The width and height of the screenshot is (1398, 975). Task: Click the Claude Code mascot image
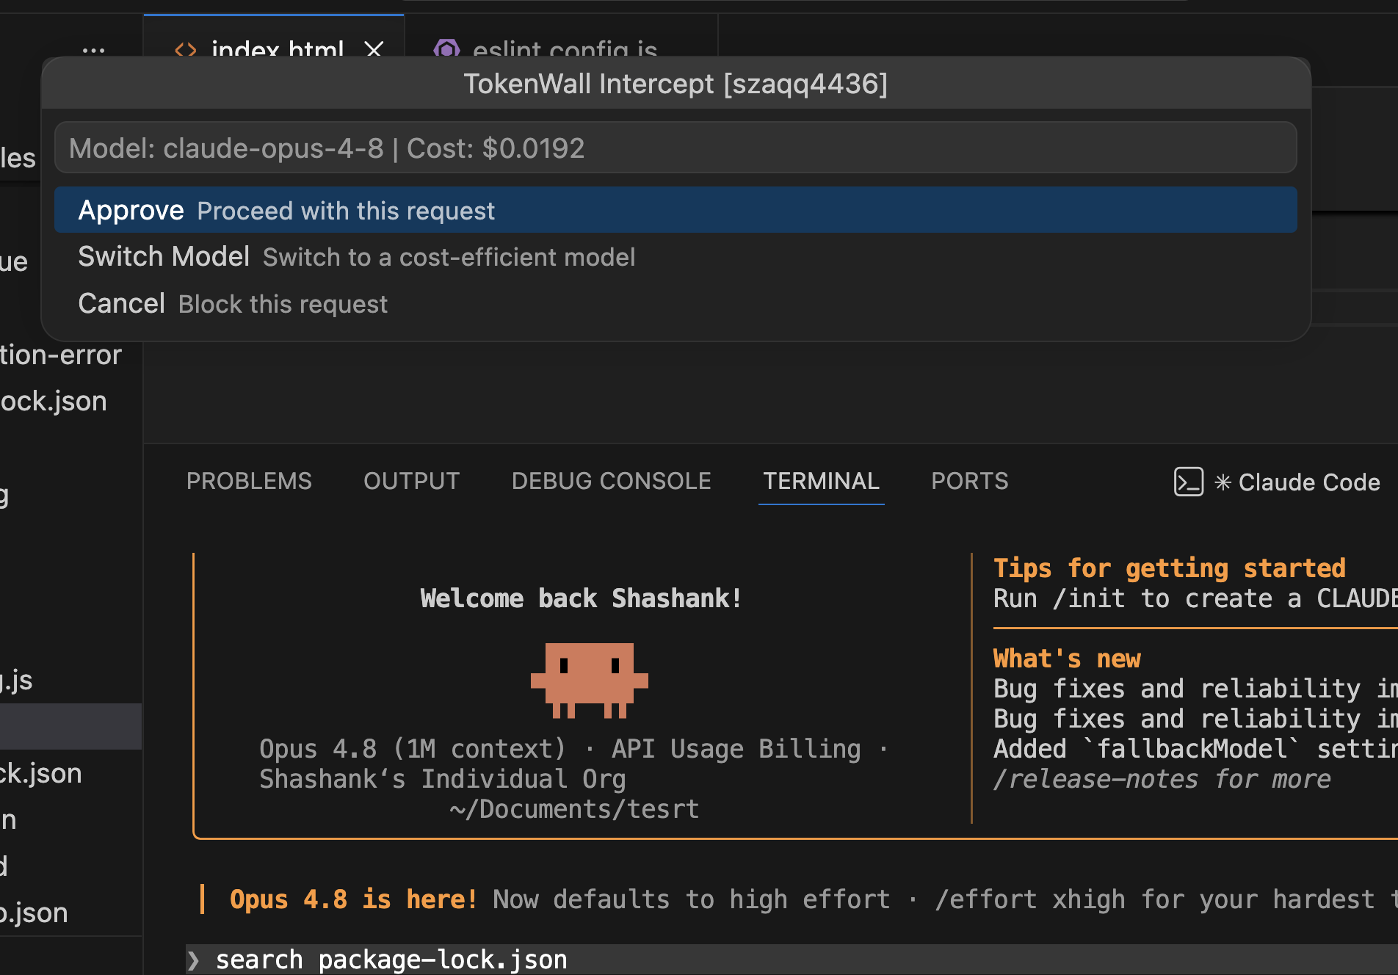(x=589, y=681)
